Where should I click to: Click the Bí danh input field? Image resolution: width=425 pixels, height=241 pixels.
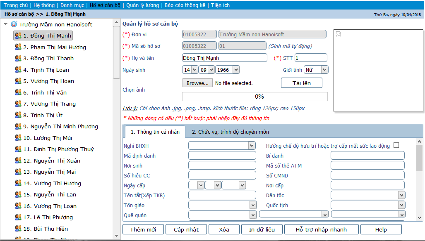tap(367, 155)
